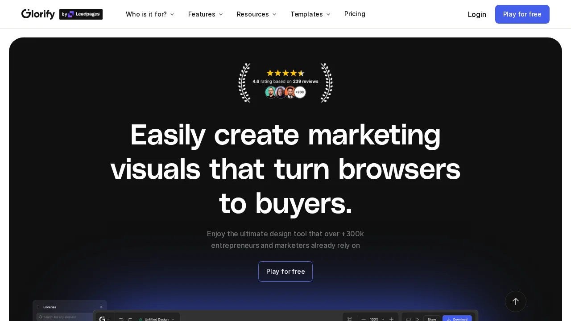Click the outlined Play for free hero button
The height and width of the screenshot is (321, 571).
pos(285,272)
